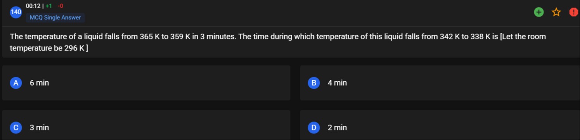This screenshot has height=140, width=580.
Task: Choose the 2 min answer
Action: click(x=337, y=128)
